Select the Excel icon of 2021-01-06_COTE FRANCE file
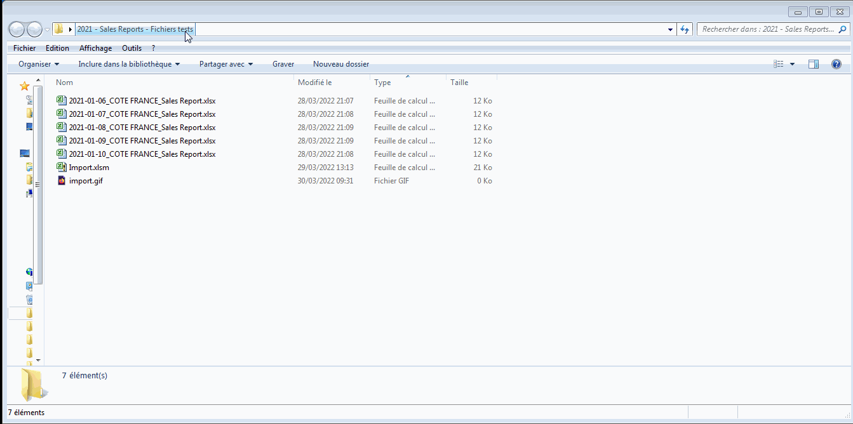853x424 pixels. [x=62, y=100]
